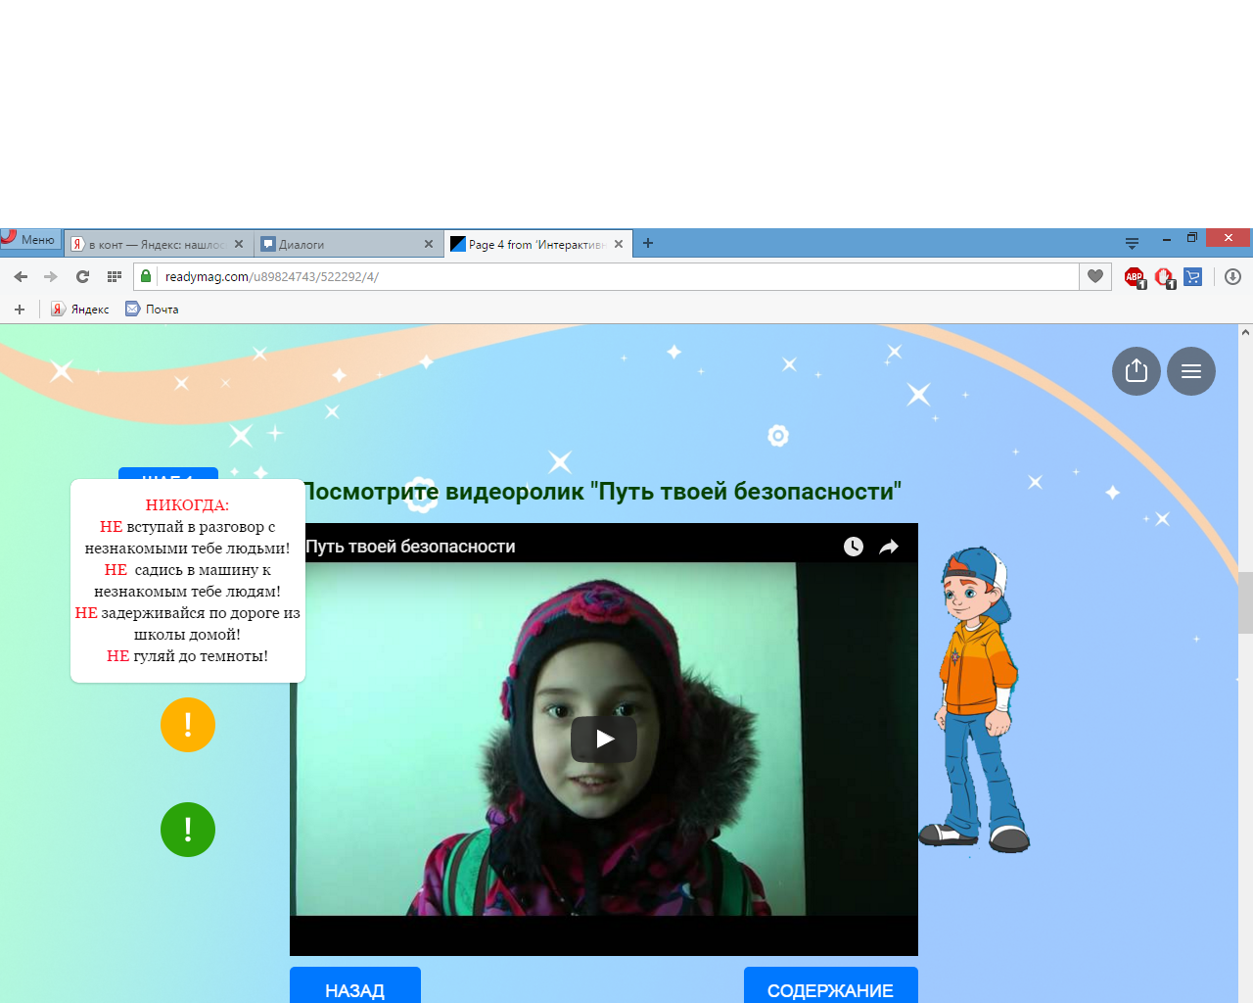Click the scrollbar up arrow
1253x1003 pixels.
point(1245,332)
